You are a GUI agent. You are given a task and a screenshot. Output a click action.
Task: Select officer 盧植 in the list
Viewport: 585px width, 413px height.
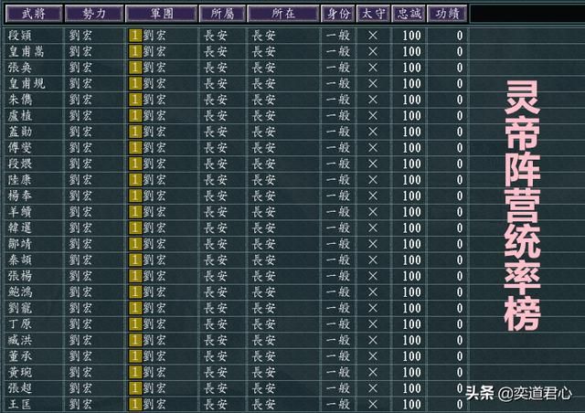[20, 116]
